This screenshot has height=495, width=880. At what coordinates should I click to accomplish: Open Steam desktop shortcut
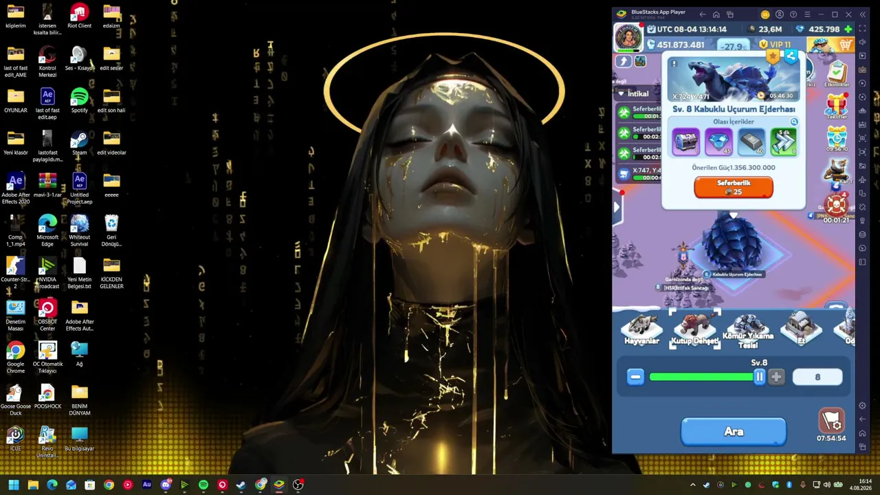pyautogui.click(x=79, y=143)
